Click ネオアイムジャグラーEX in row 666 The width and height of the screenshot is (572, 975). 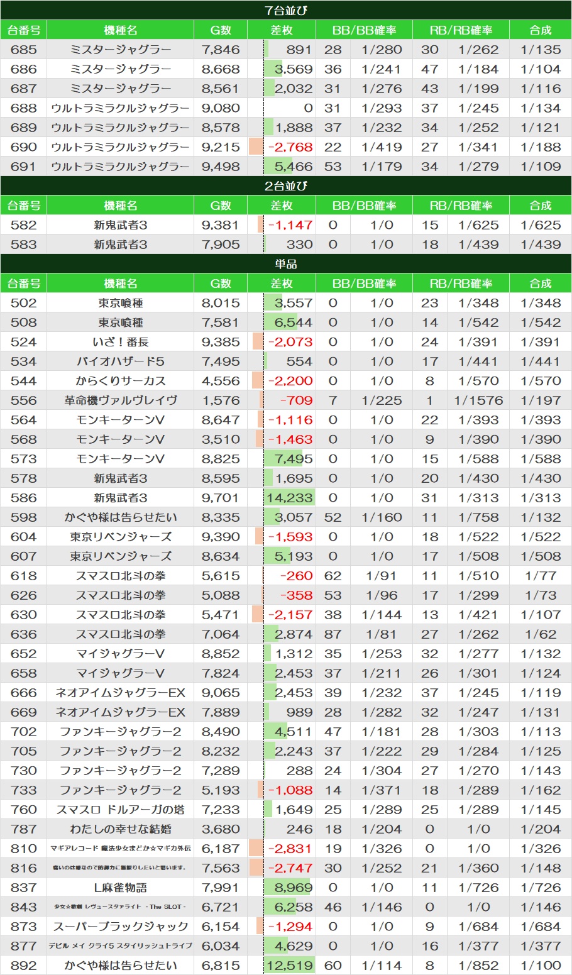[120, 693]
